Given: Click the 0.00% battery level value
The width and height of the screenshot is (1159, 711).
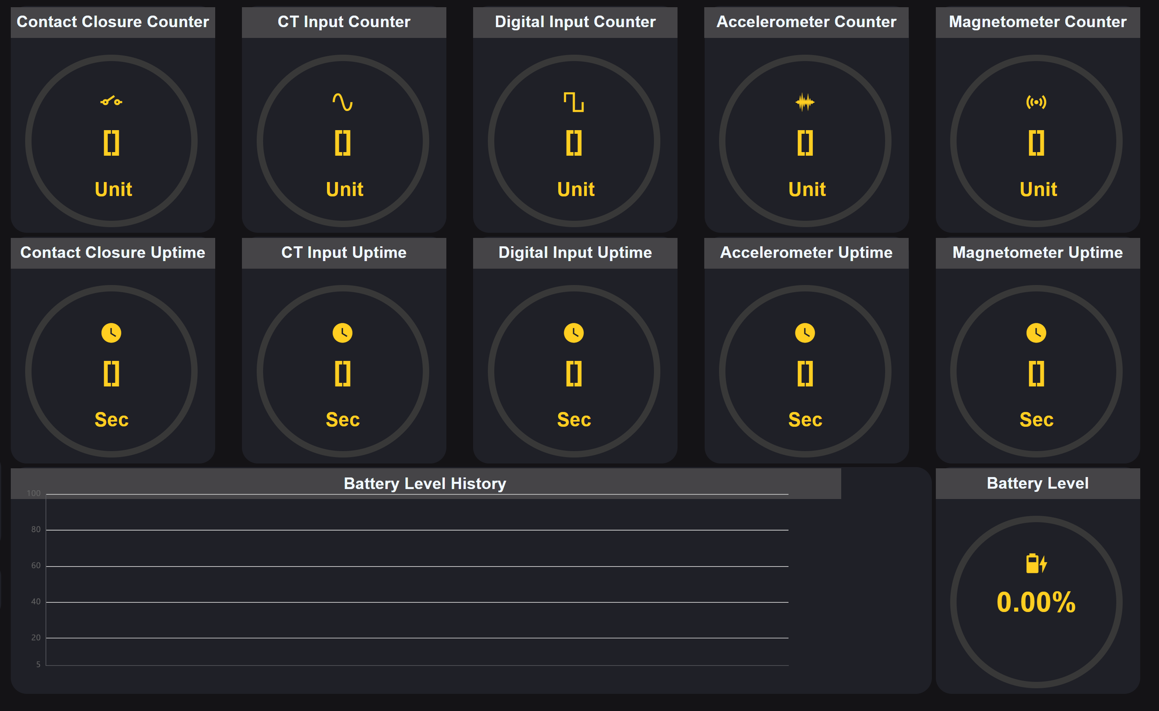Looking at the screenshot, I should [1036, 602].
